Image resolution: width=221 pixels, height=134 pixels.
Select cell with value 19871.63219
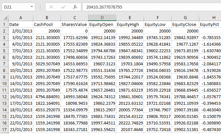pos(130,90)
